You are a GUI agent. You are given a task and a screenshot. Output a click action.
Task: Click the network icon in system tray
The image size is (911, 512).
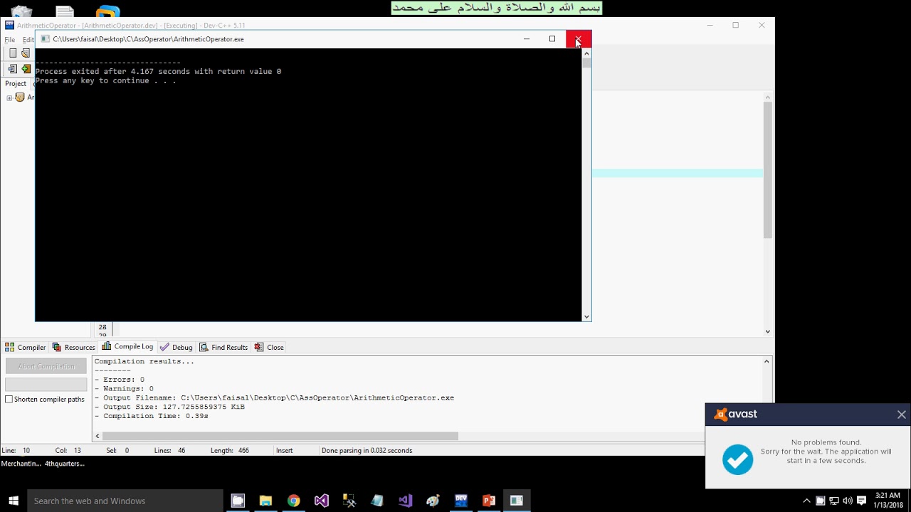pyautogui.click(x=833, y=501)
